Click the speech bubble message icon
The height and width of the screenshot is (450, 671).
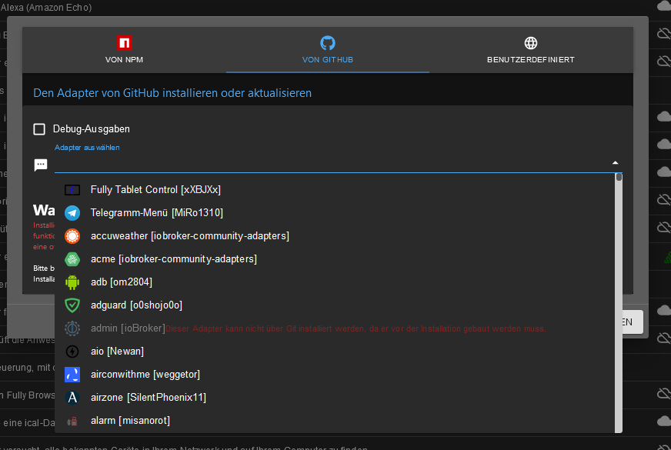tap(41, 165)
